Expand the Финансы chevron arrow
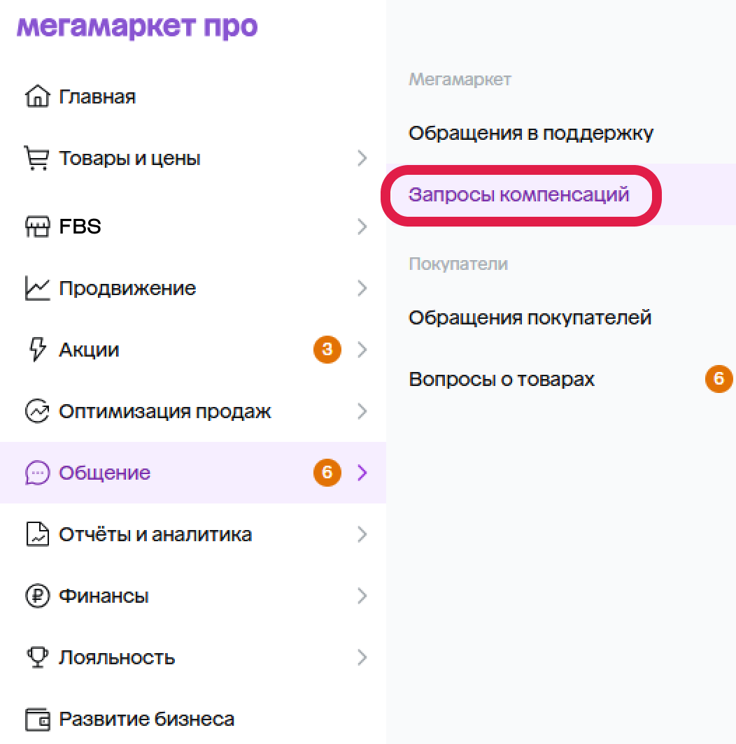 [362, 596]
